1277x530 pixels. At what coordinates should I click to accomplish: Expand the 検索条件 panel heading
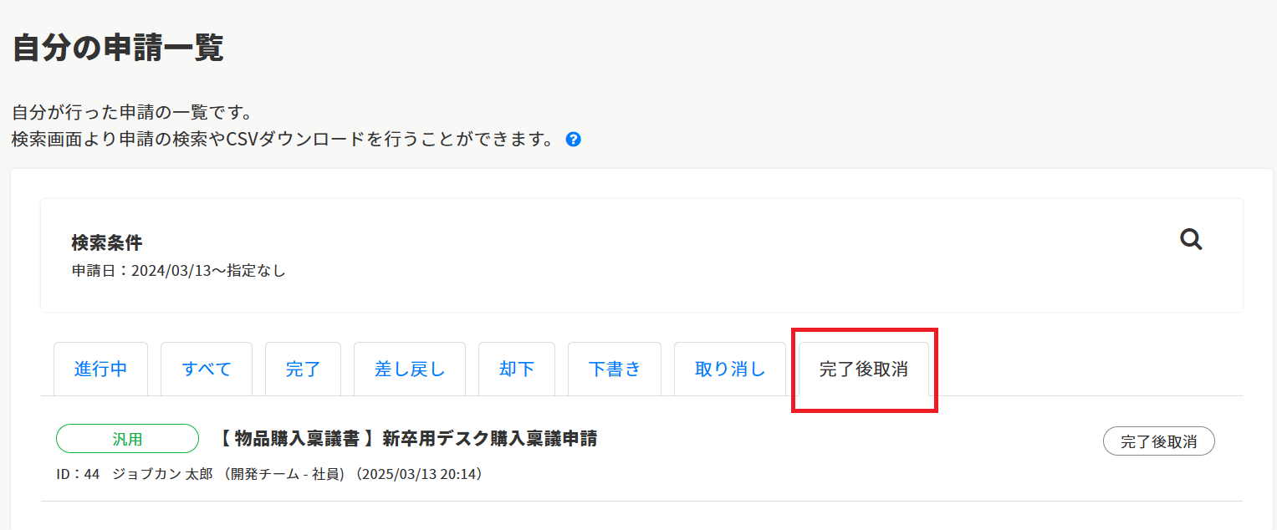pyautogui.click(x=107, y=243)
